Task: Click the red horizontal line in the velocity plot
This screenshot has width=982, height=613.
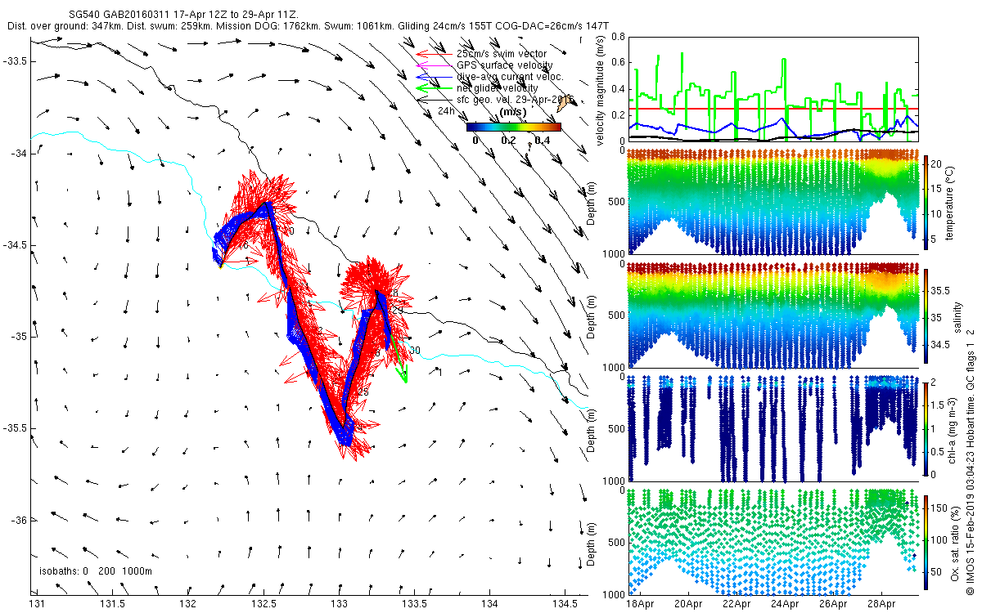Action: [x=773, y=108]
